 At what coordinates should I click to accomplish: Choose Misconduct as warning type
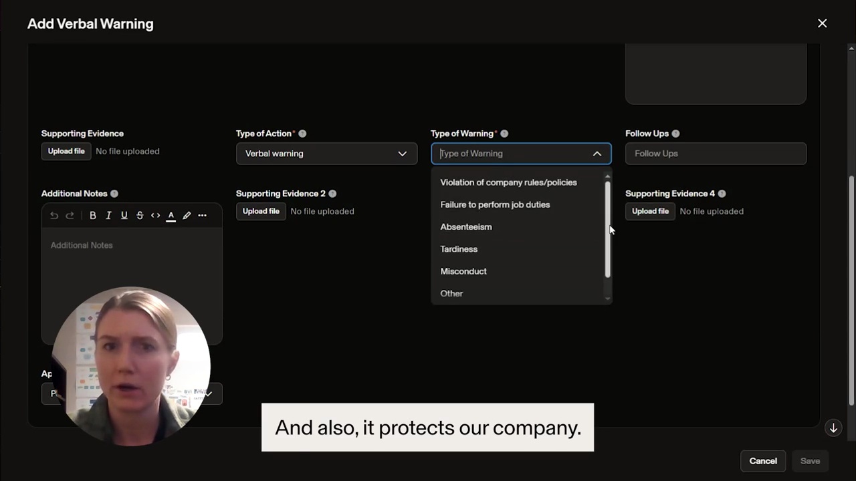pyautogui.click(x=463, y=271)
